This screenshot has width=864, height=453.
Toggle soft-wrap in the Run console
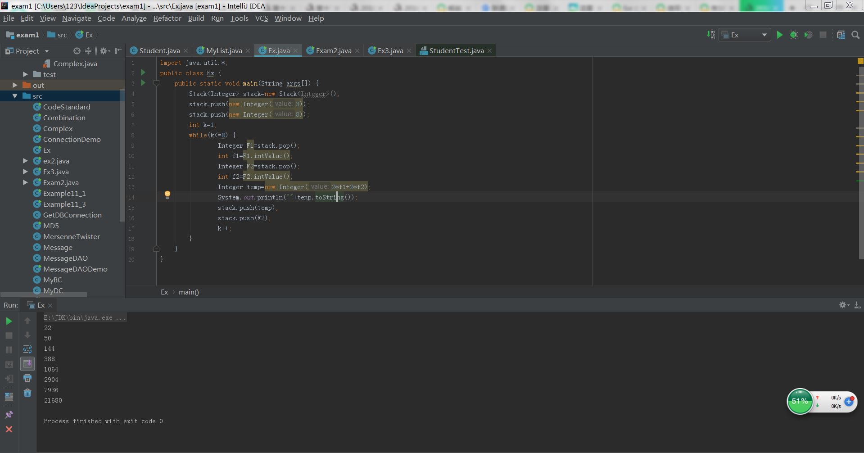[x=27, y=349]
